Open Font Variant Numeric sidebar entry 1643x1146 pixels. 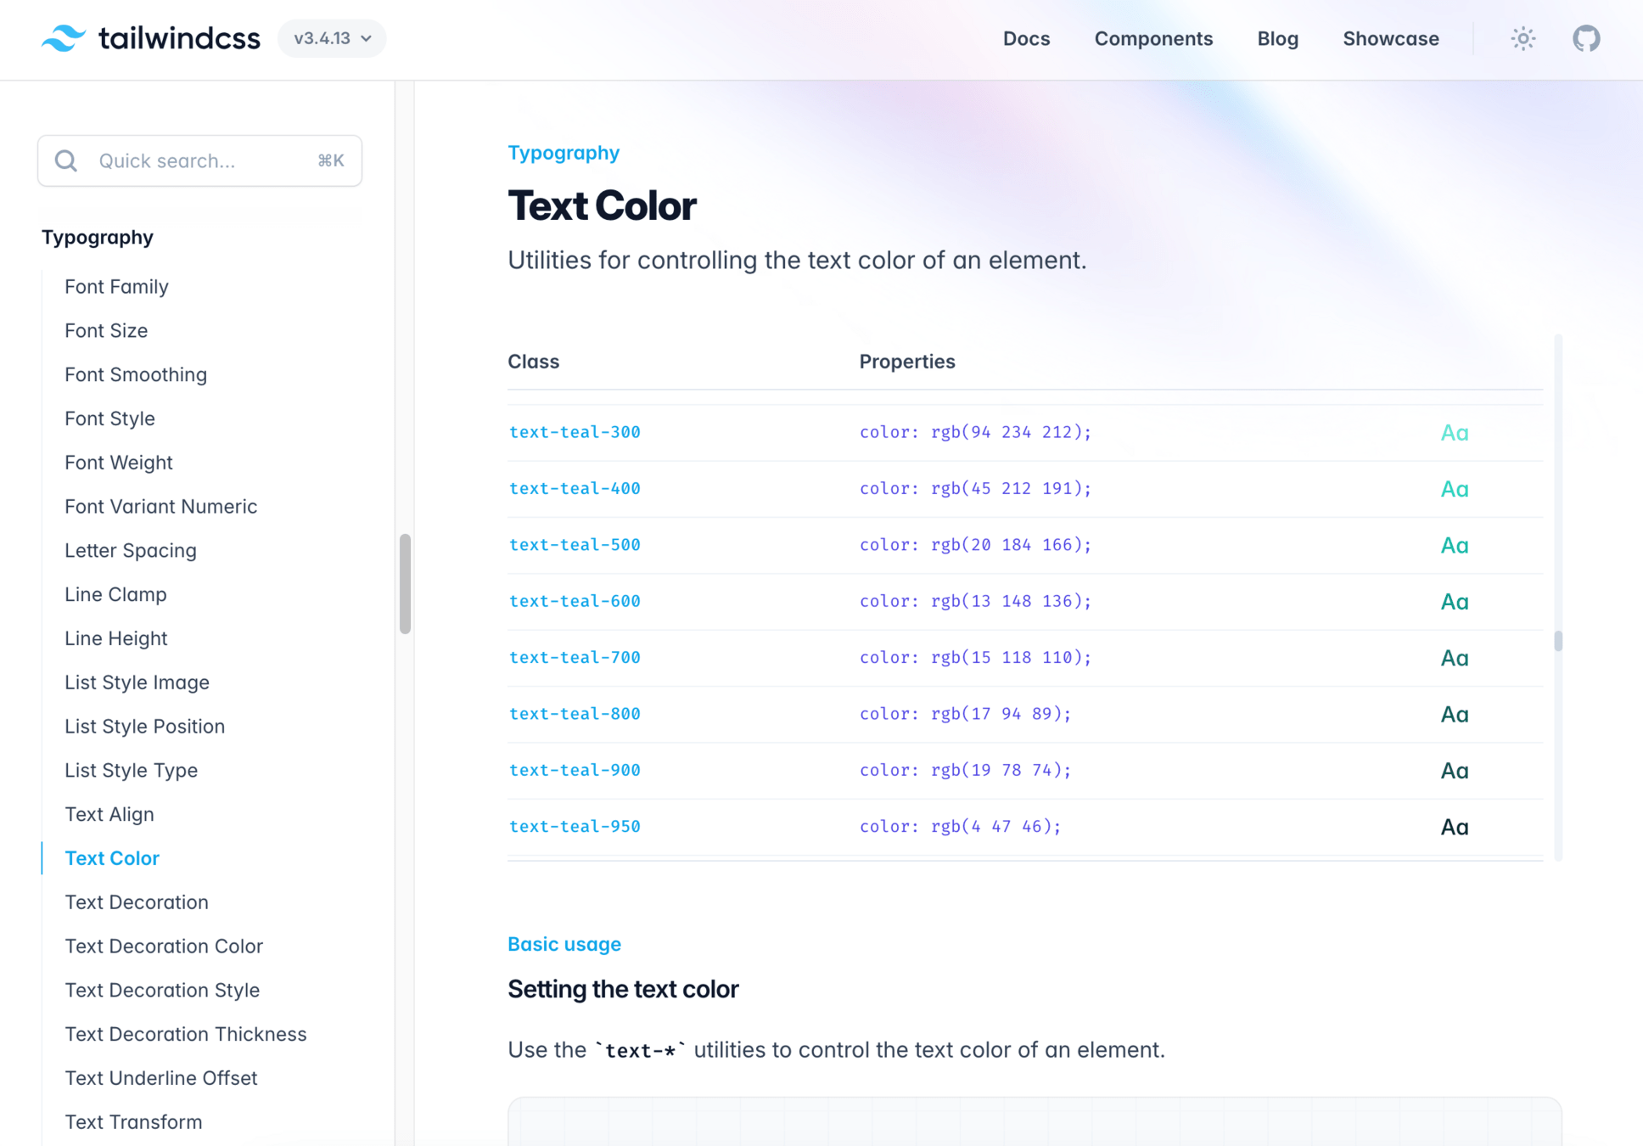(x=160, y=506)
